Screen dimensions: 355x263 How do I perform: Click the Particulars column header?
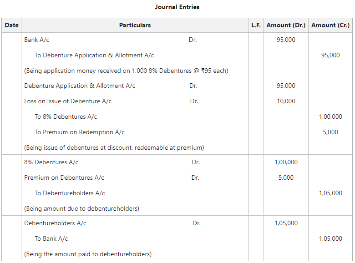(135, 25)
